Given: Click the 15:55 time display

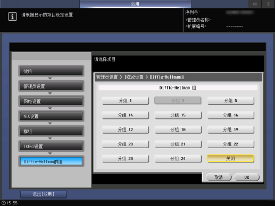Looking at the screenshot, I should click(12, 203).
